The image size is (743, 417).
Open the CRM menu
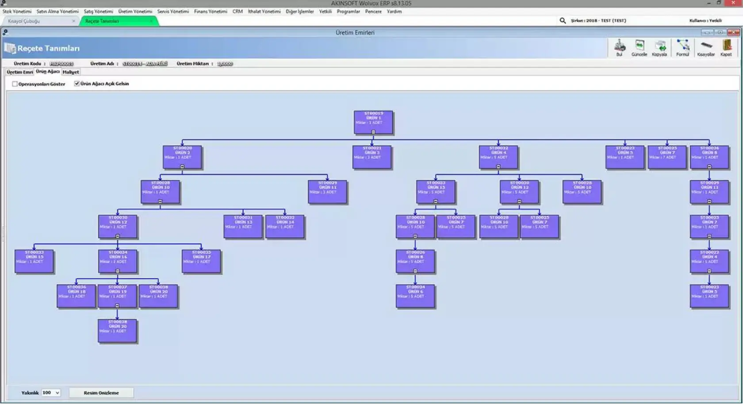(x=237, y=11)
